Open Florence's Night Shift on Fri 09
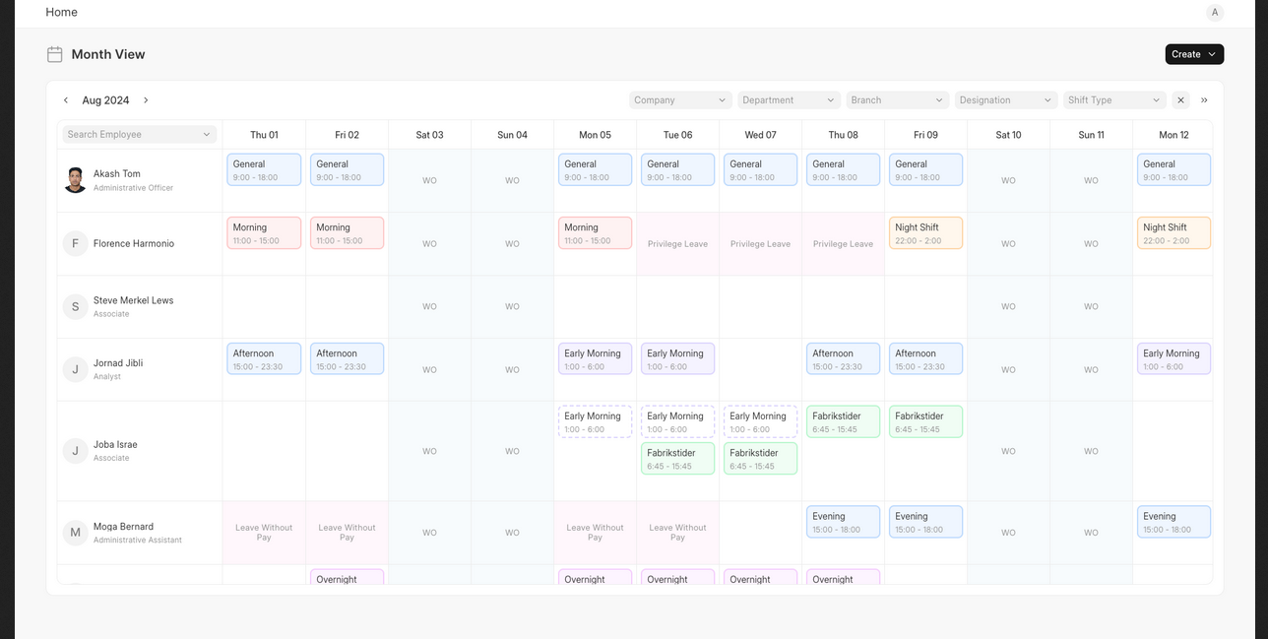This screenshot has height=639, width=1268. [x=924, y=233]
